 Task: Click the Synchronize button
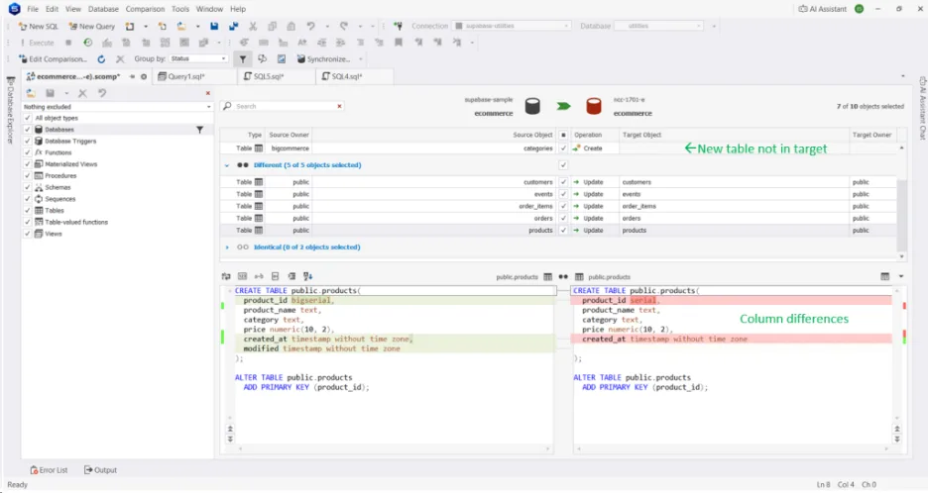point(324,59)
